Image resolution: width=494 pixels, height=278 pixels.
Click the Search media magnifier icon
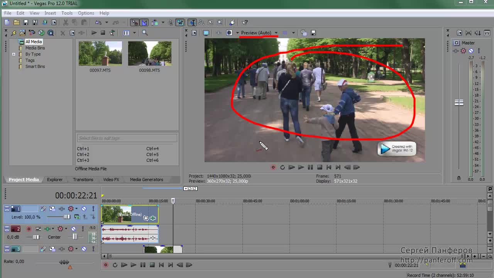click(145, 33)
